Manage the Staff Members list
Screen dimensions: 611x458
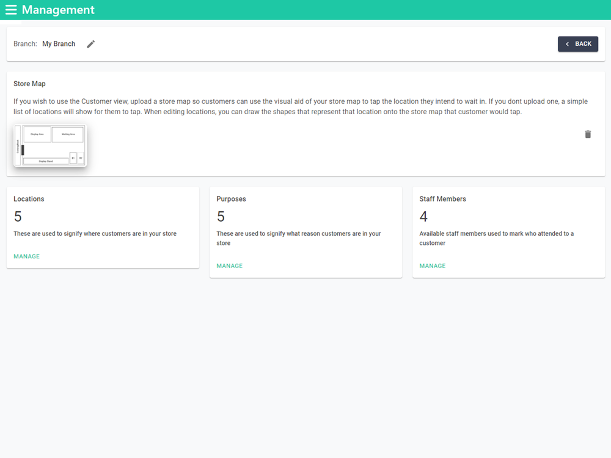point(432,266)
